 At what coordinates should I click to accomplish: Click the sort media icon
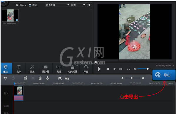pos(89,5)
